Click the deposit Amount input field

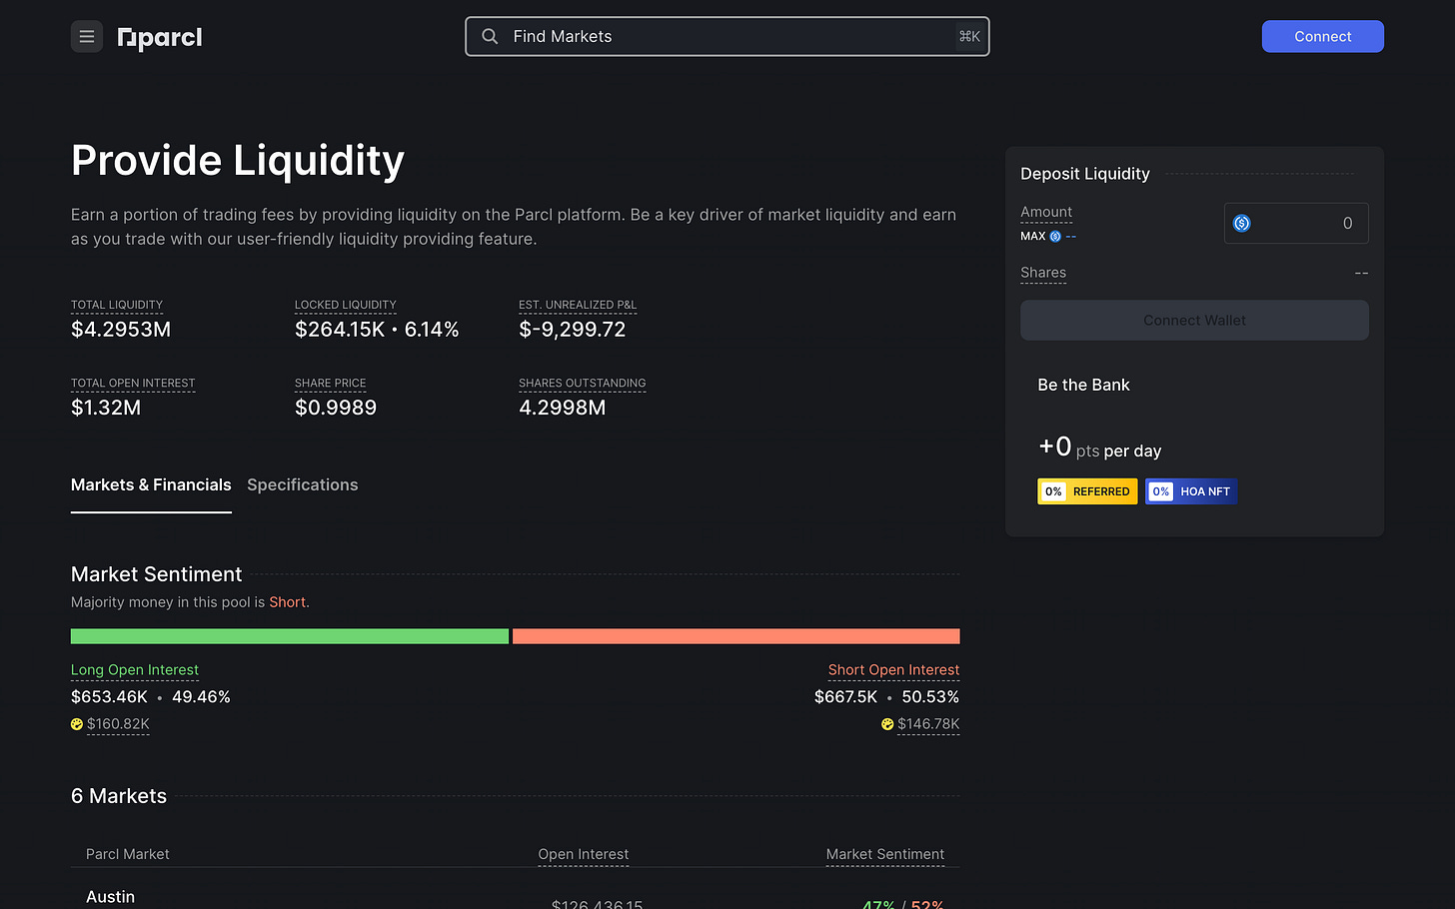[1296, 223]
